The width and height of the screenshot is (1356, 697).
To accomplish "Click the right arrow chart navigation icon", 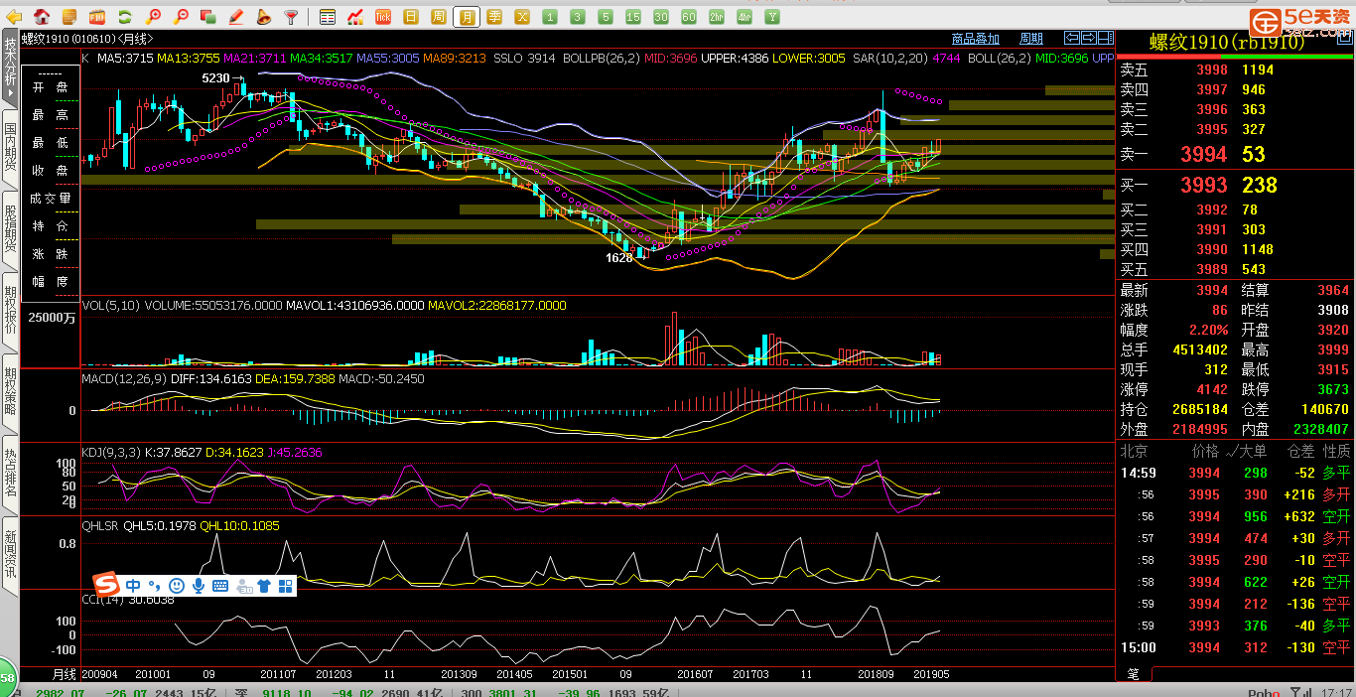I will coord(1088,38).
